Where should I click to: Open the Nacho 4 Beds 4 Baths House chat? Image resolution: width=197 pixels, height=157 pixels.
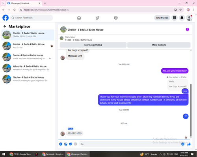pos(28,79)
